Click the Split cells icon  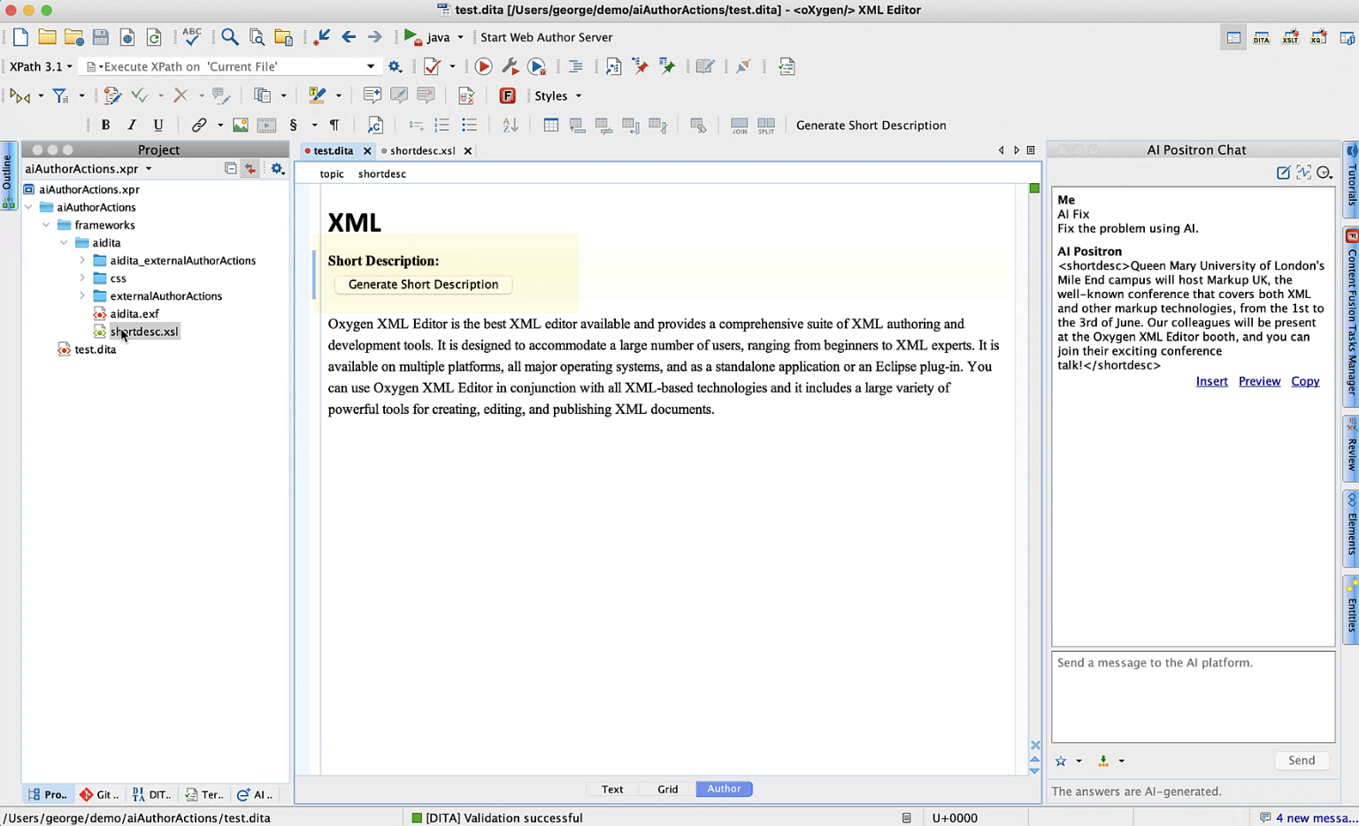click(x=766, y=126)
